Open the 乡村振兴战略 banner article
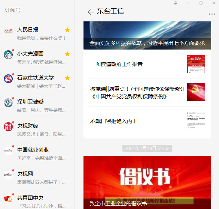The image size is (219, 209). (x=147, y=35)
